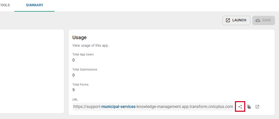The image size is (279, 119).
Task: Launch the app with the LAUNCH button
Action: pyautogui.click(x=236, y=20)
